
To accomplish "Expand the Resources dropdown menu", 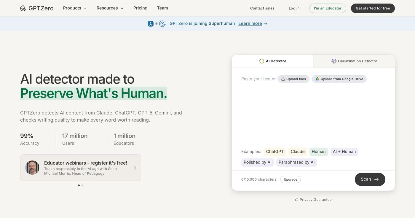I will tap(110, 8).
